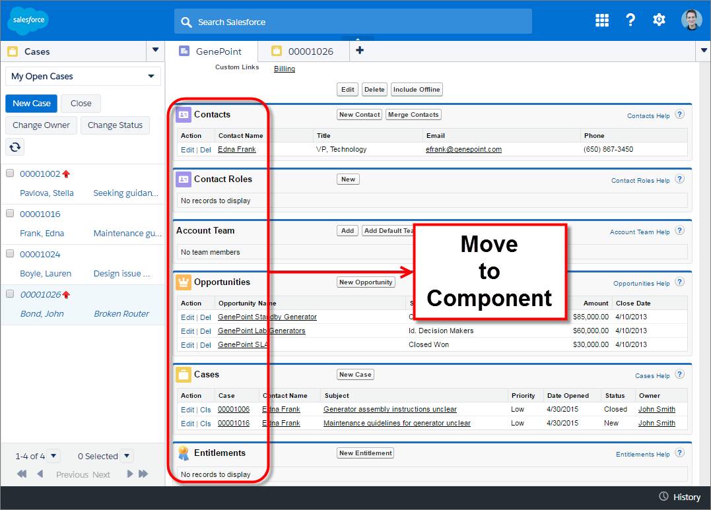Click New Case button in Cases section

tap(355, 375)
